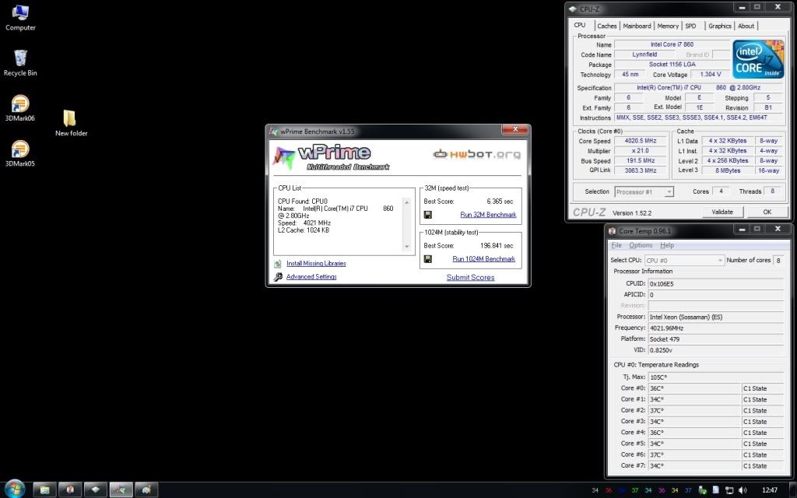Viewport: 797px width, 498px height.
Task: Select the New folder desktop icon
Action: pyautogui.click(x=71, y=124)
